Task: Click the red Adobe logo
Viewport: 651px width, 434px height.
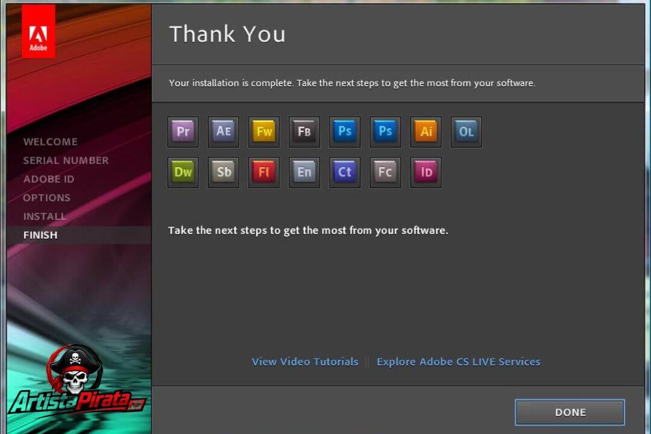Action: tap(38, 31)
